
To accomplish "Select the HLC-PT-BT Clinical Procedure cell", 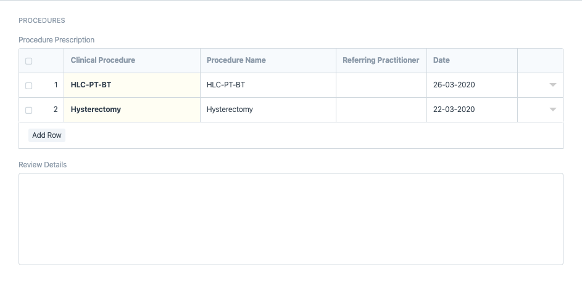I will pos(131,85).
